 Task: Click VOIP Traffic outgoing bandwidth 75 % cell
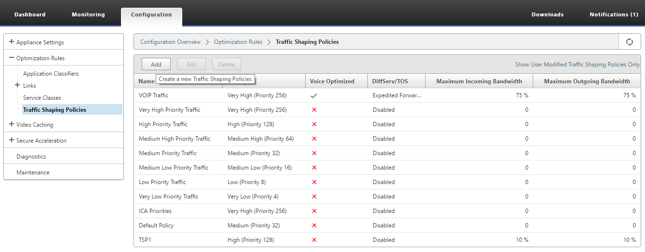(630, 95)
